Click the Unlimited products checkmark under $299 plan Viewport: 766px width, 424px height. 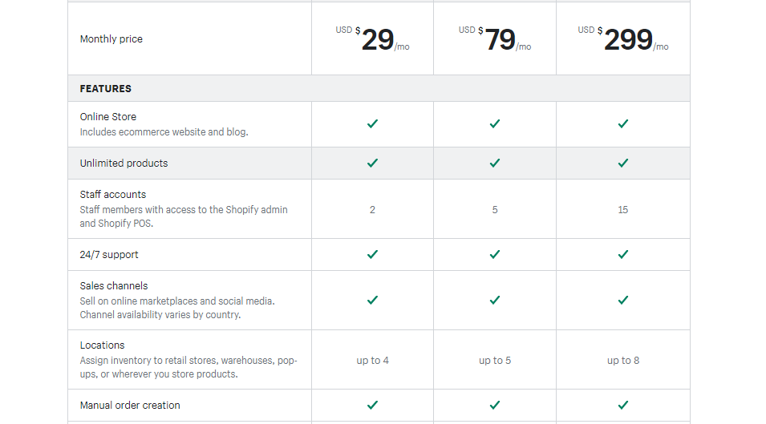(623, 163)
